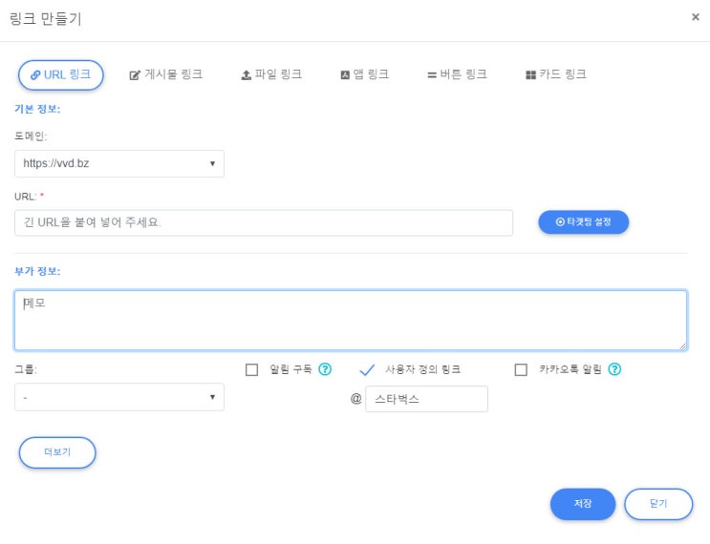Click the 타겟팅 설정 button
Screen dimensions: 710x544
tap(583, 222)
